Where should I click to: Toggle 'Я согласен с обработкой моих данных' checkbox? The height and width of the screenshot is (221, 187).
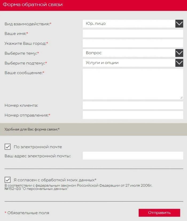[x=8, y=180]
